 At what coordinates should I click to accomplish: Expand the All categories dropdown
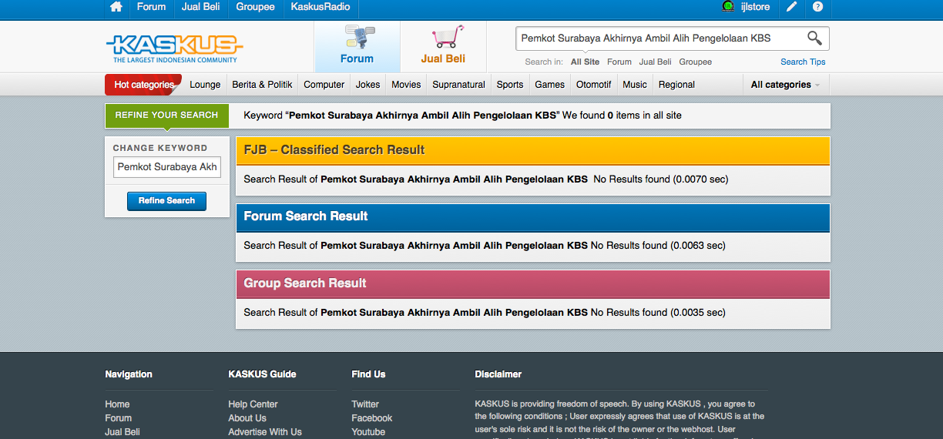[x=785, y=85]
